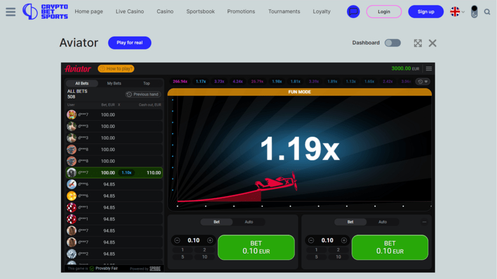
Task: Close the Aviator game window
Action: 432,43
